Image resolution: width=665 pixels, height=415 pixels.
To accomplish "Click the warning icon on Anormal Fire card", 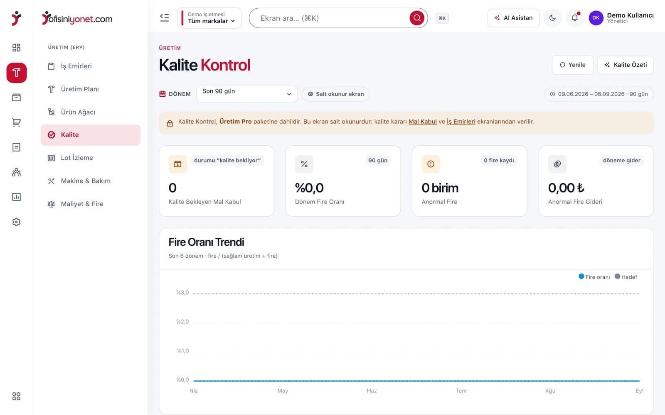I will [431, 164].
